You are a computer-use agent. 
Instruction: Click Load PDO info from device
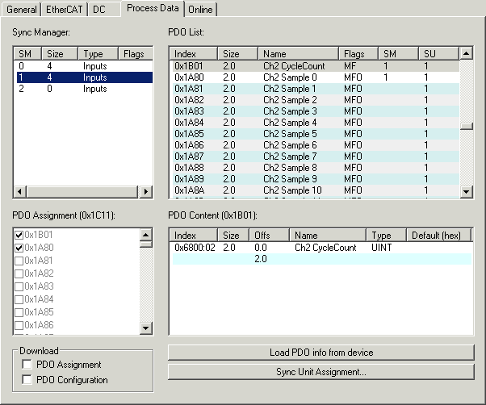(321, 353)
